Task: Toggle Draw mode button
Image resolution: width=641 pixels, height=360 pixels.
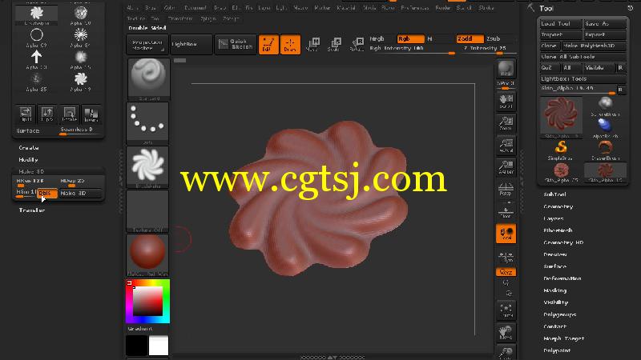Action: (x=290, y=44)
